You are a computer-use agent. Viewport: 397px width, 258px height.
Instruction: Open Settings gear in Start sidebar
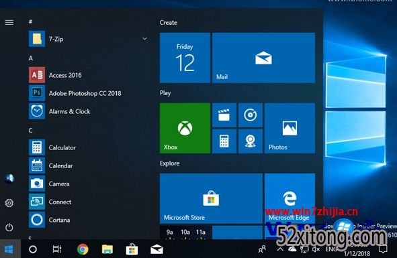[x=9, y=203]
